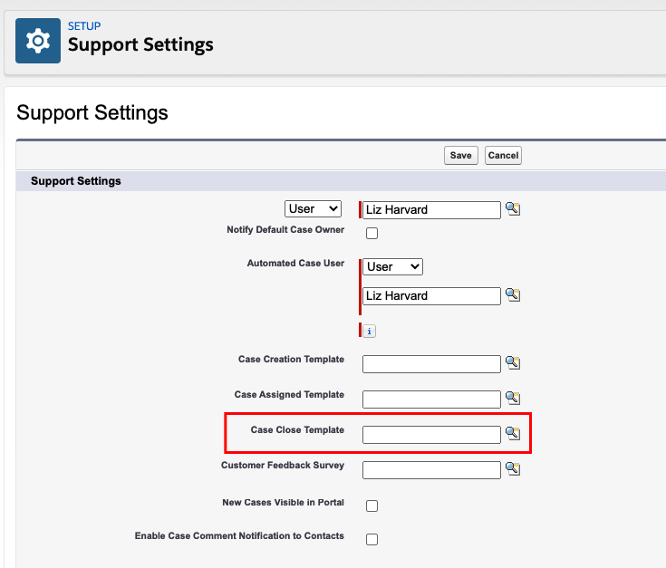This screenshot has width=666, height=568.
Task: Click the Setup gear icon
Action: (x=38, y=41)
